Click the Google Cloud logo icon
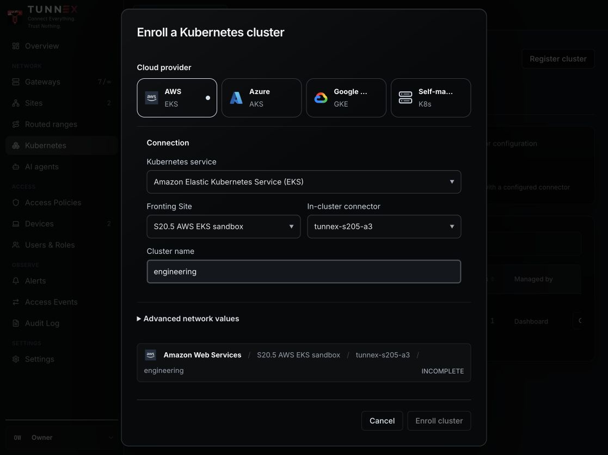 click(x=321, y=98)
